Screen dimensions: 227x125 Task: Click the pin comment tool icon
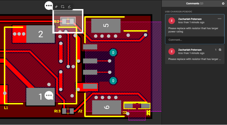[56, 7]
